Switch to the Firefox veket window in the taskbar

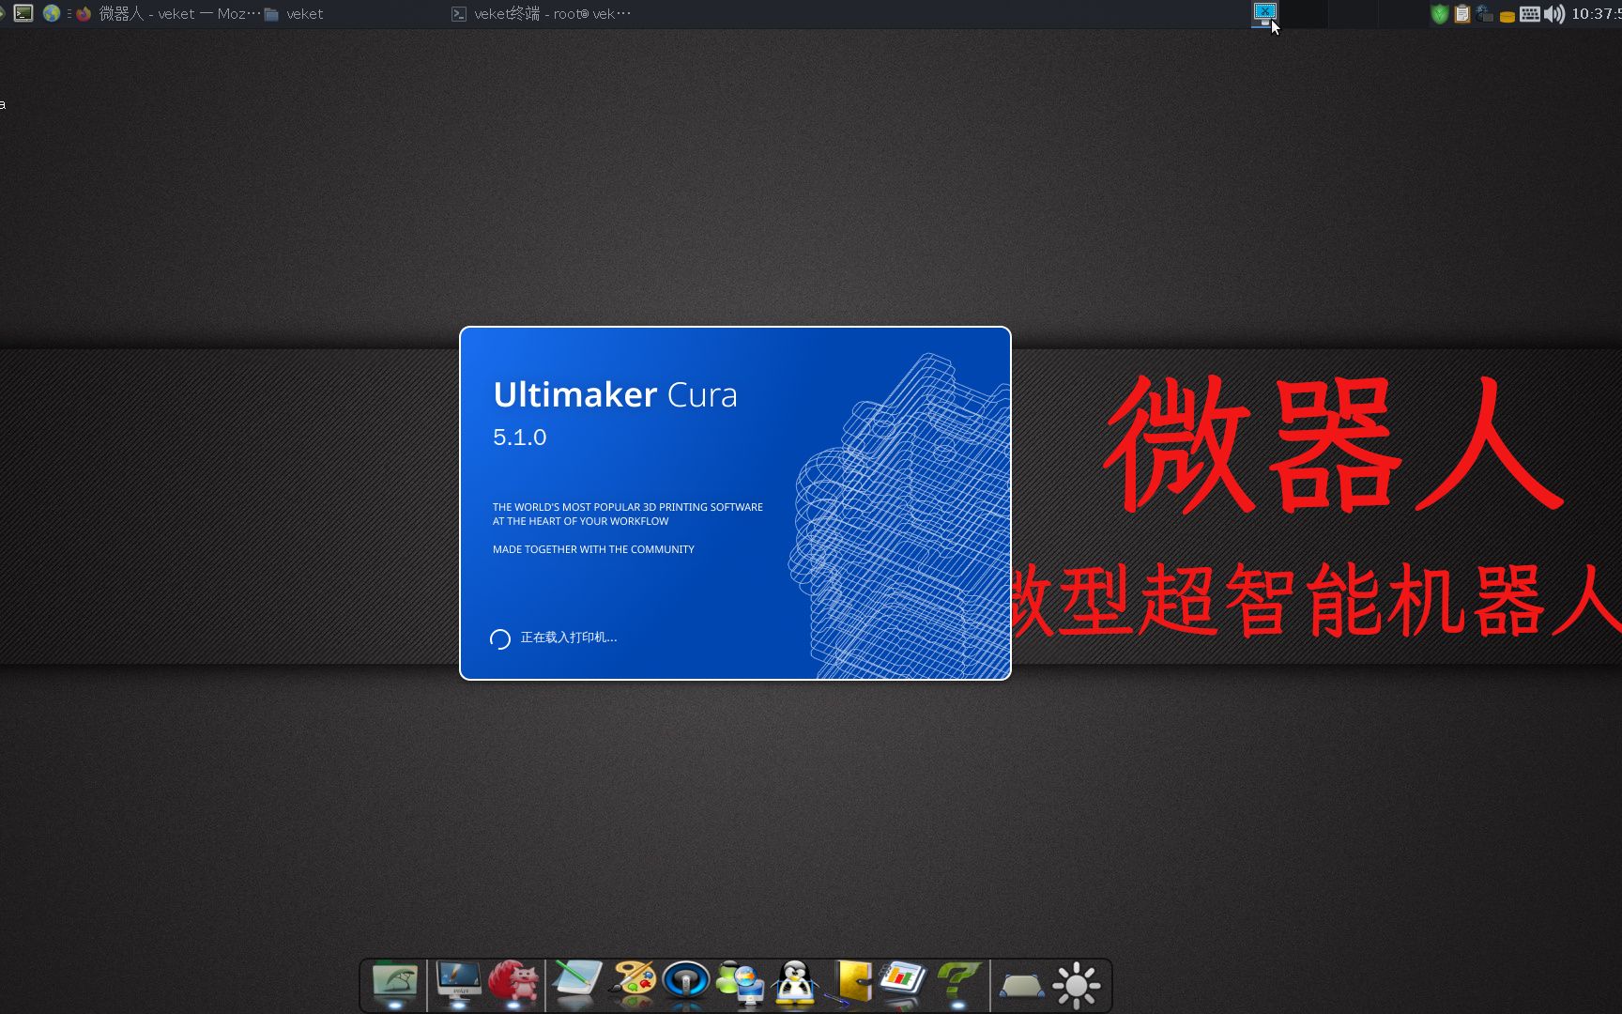168,13
